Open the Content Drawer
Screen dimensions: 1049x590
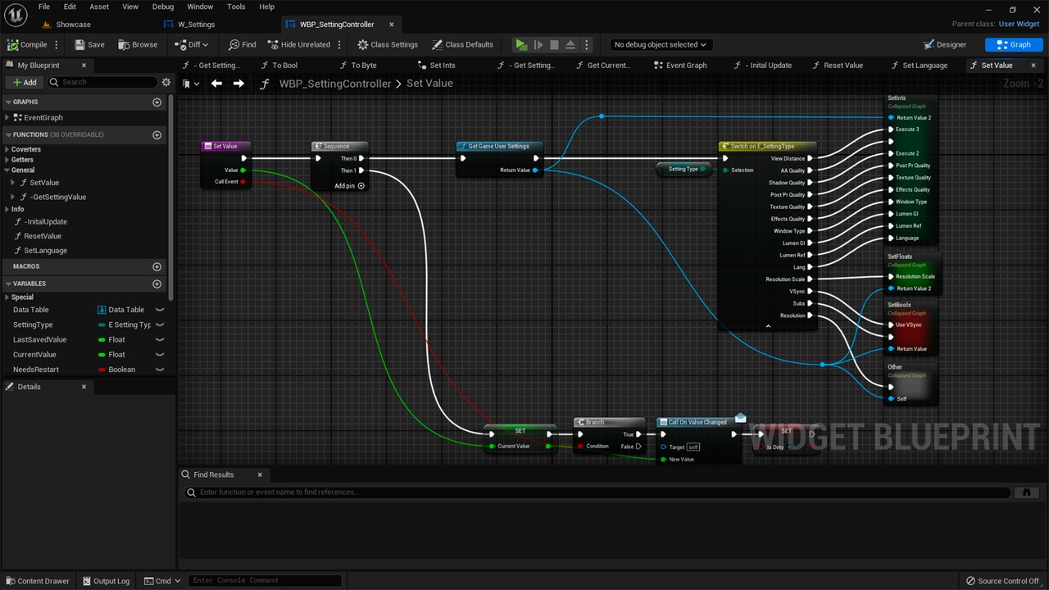(37, 581)
